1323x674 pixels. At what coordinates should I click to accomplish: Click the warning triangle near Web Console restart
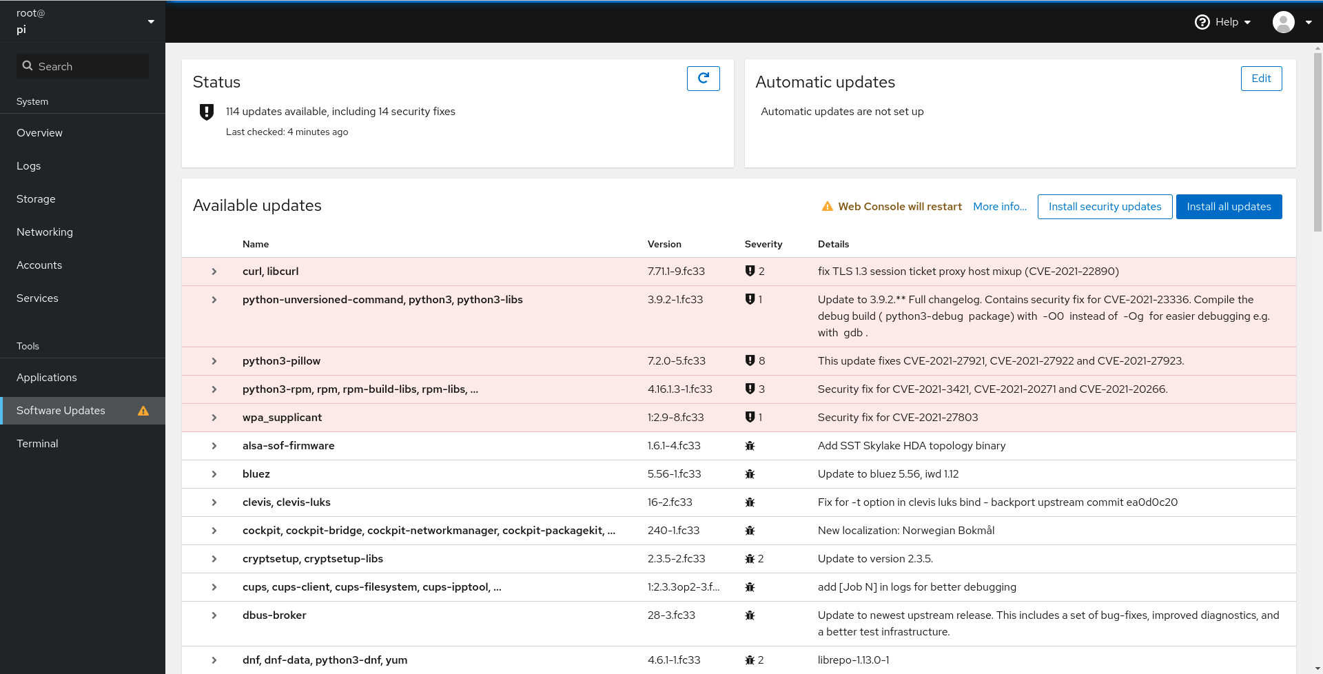[828, 207]
